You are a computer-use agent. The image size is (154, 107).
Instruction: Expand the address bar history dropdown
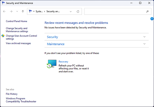point(71,12)
